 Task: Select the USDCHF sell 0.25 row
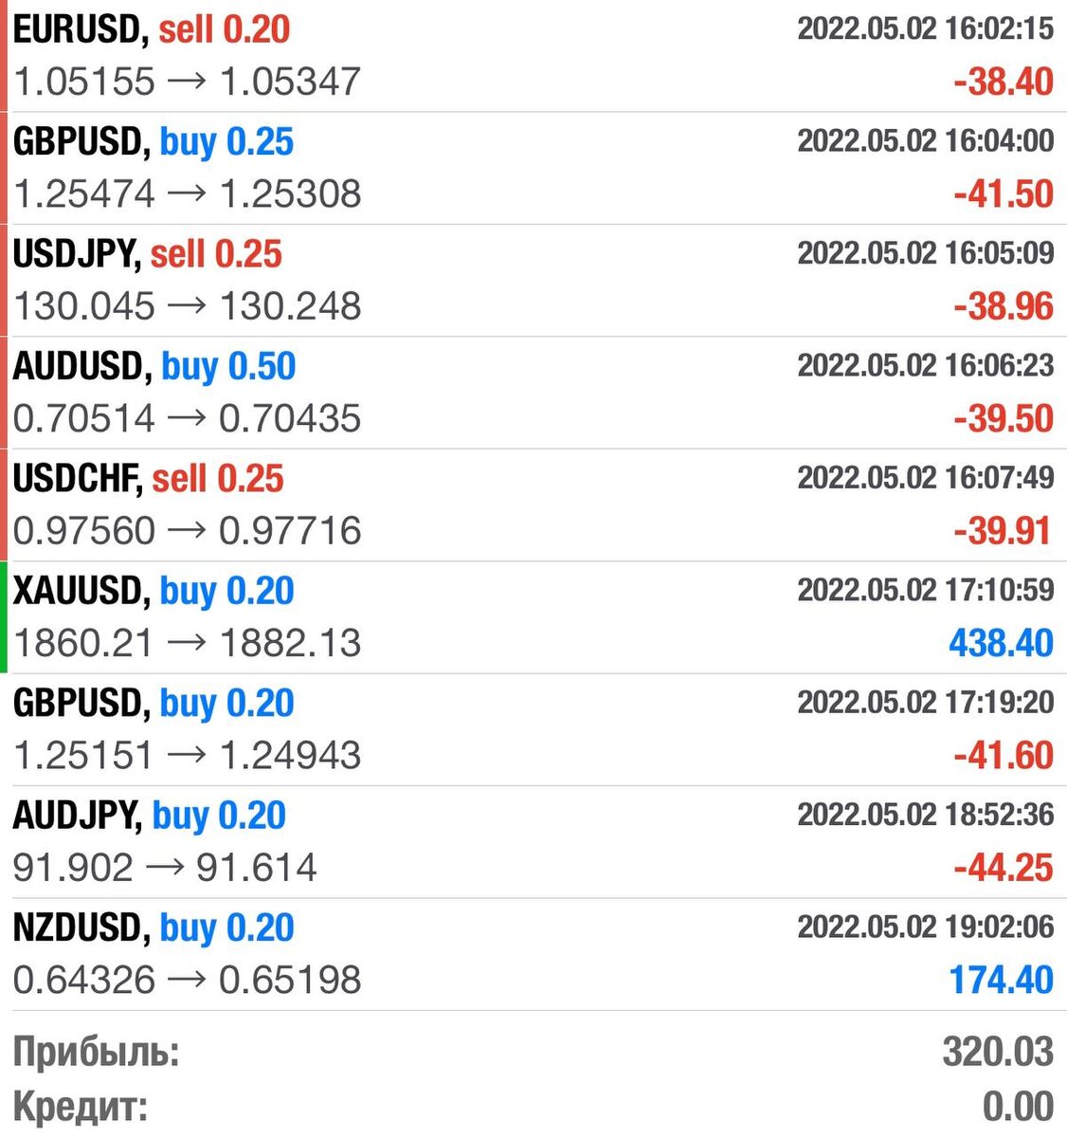(533, 505)
